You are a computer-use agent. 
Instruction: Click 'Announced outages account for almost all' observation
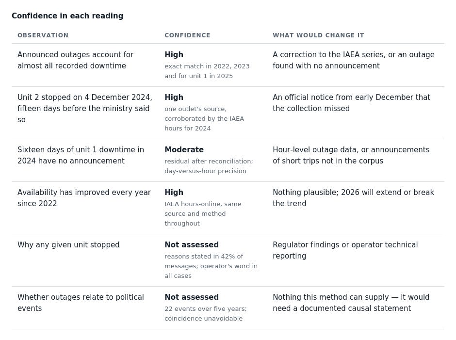(75, 60)
